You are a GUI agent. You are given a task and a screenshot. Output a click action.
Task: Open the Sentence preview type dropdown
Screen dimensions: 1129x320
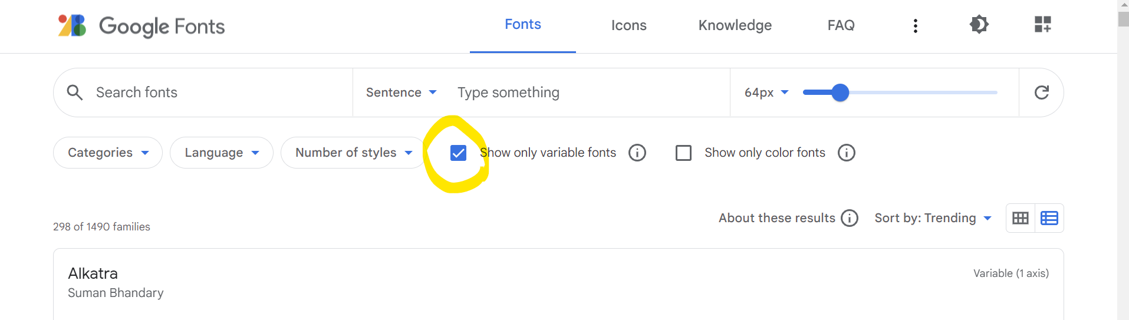click(x=401, y=93)
